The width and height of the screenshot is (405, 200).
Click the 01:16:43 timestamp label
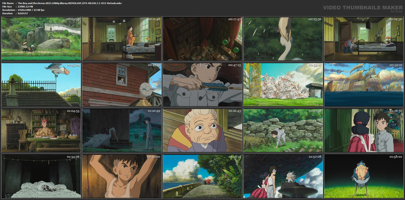[234, 111]
